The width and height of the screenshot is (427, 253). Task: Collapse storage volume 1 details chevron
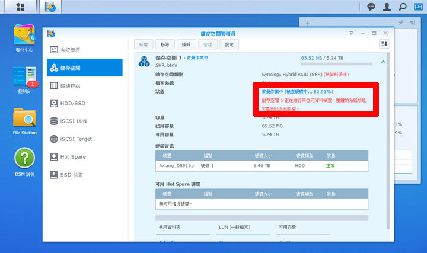(383, 62)
